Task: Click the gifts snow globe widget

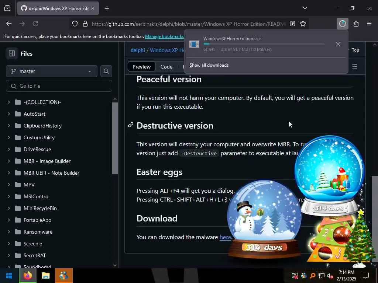Action: 329,175
